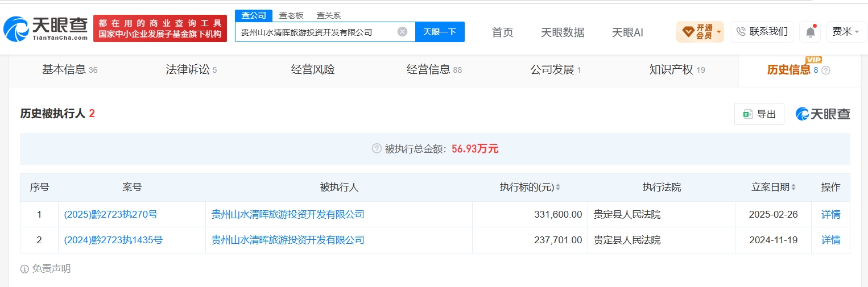The width and height of the screenshot is (868, 287).
Task: Click the 执行法院 column header
Action: [x=662, y=188]
